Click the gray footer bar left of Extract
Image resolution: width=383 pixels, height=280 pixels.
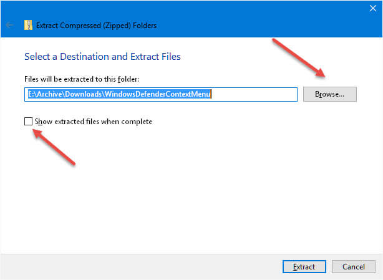tap(140, 266)
